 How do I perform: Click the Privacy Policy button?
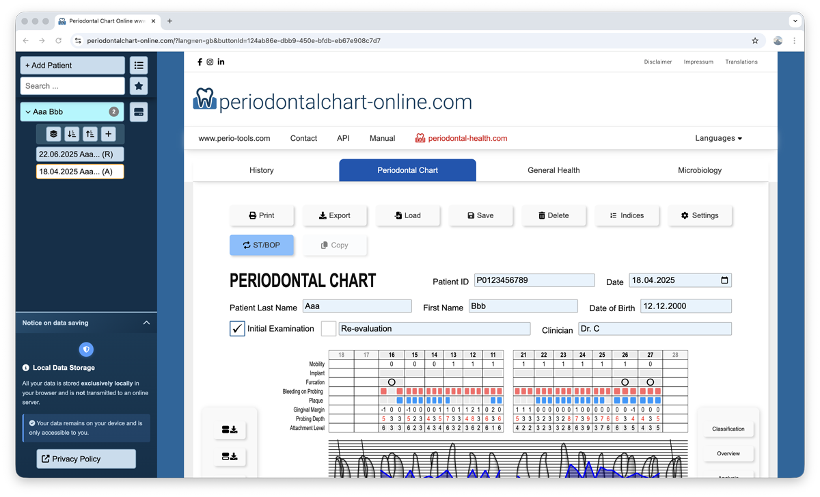point(86,459)
